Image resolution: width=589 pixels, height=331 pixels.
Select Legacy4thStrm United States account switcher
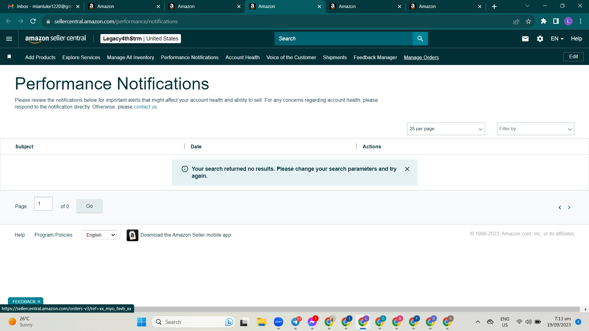[x=141, y=39]
